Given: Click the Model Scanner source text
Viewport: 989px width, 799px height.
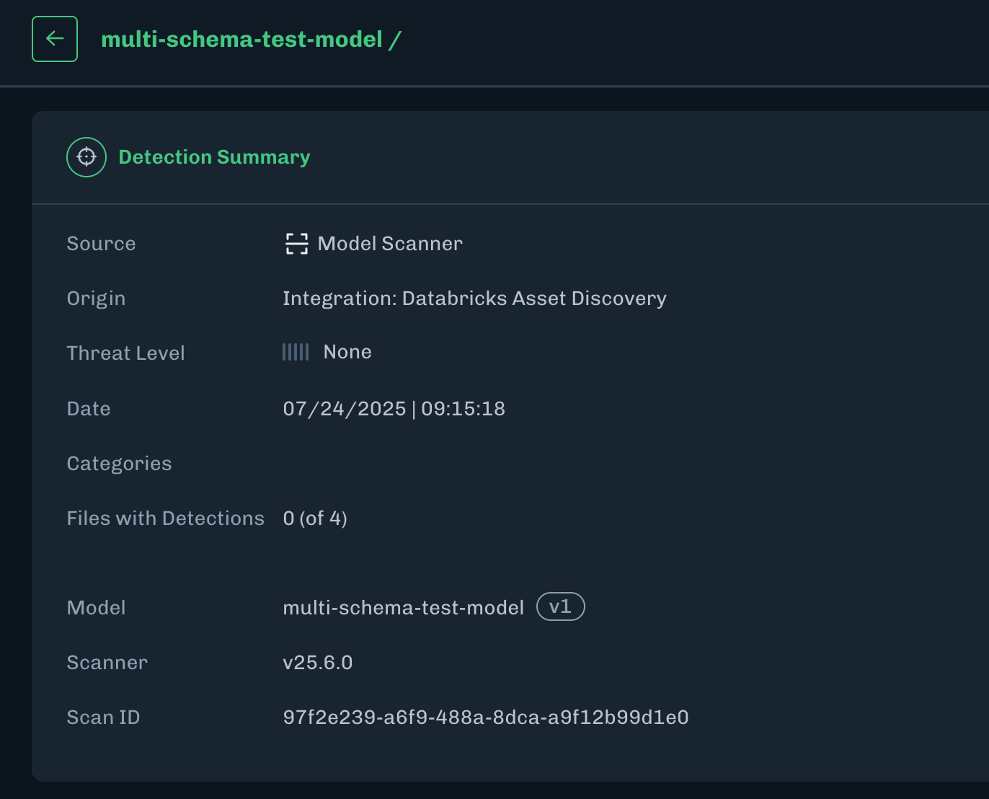Looking at the screenshot, I should point(390,244).
